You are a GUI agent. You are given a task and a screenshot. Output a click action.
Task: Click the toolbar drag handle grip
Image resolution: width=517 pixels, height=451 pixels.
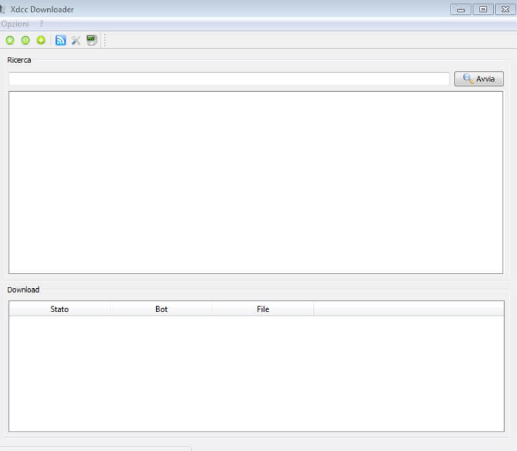pos(105,40)
